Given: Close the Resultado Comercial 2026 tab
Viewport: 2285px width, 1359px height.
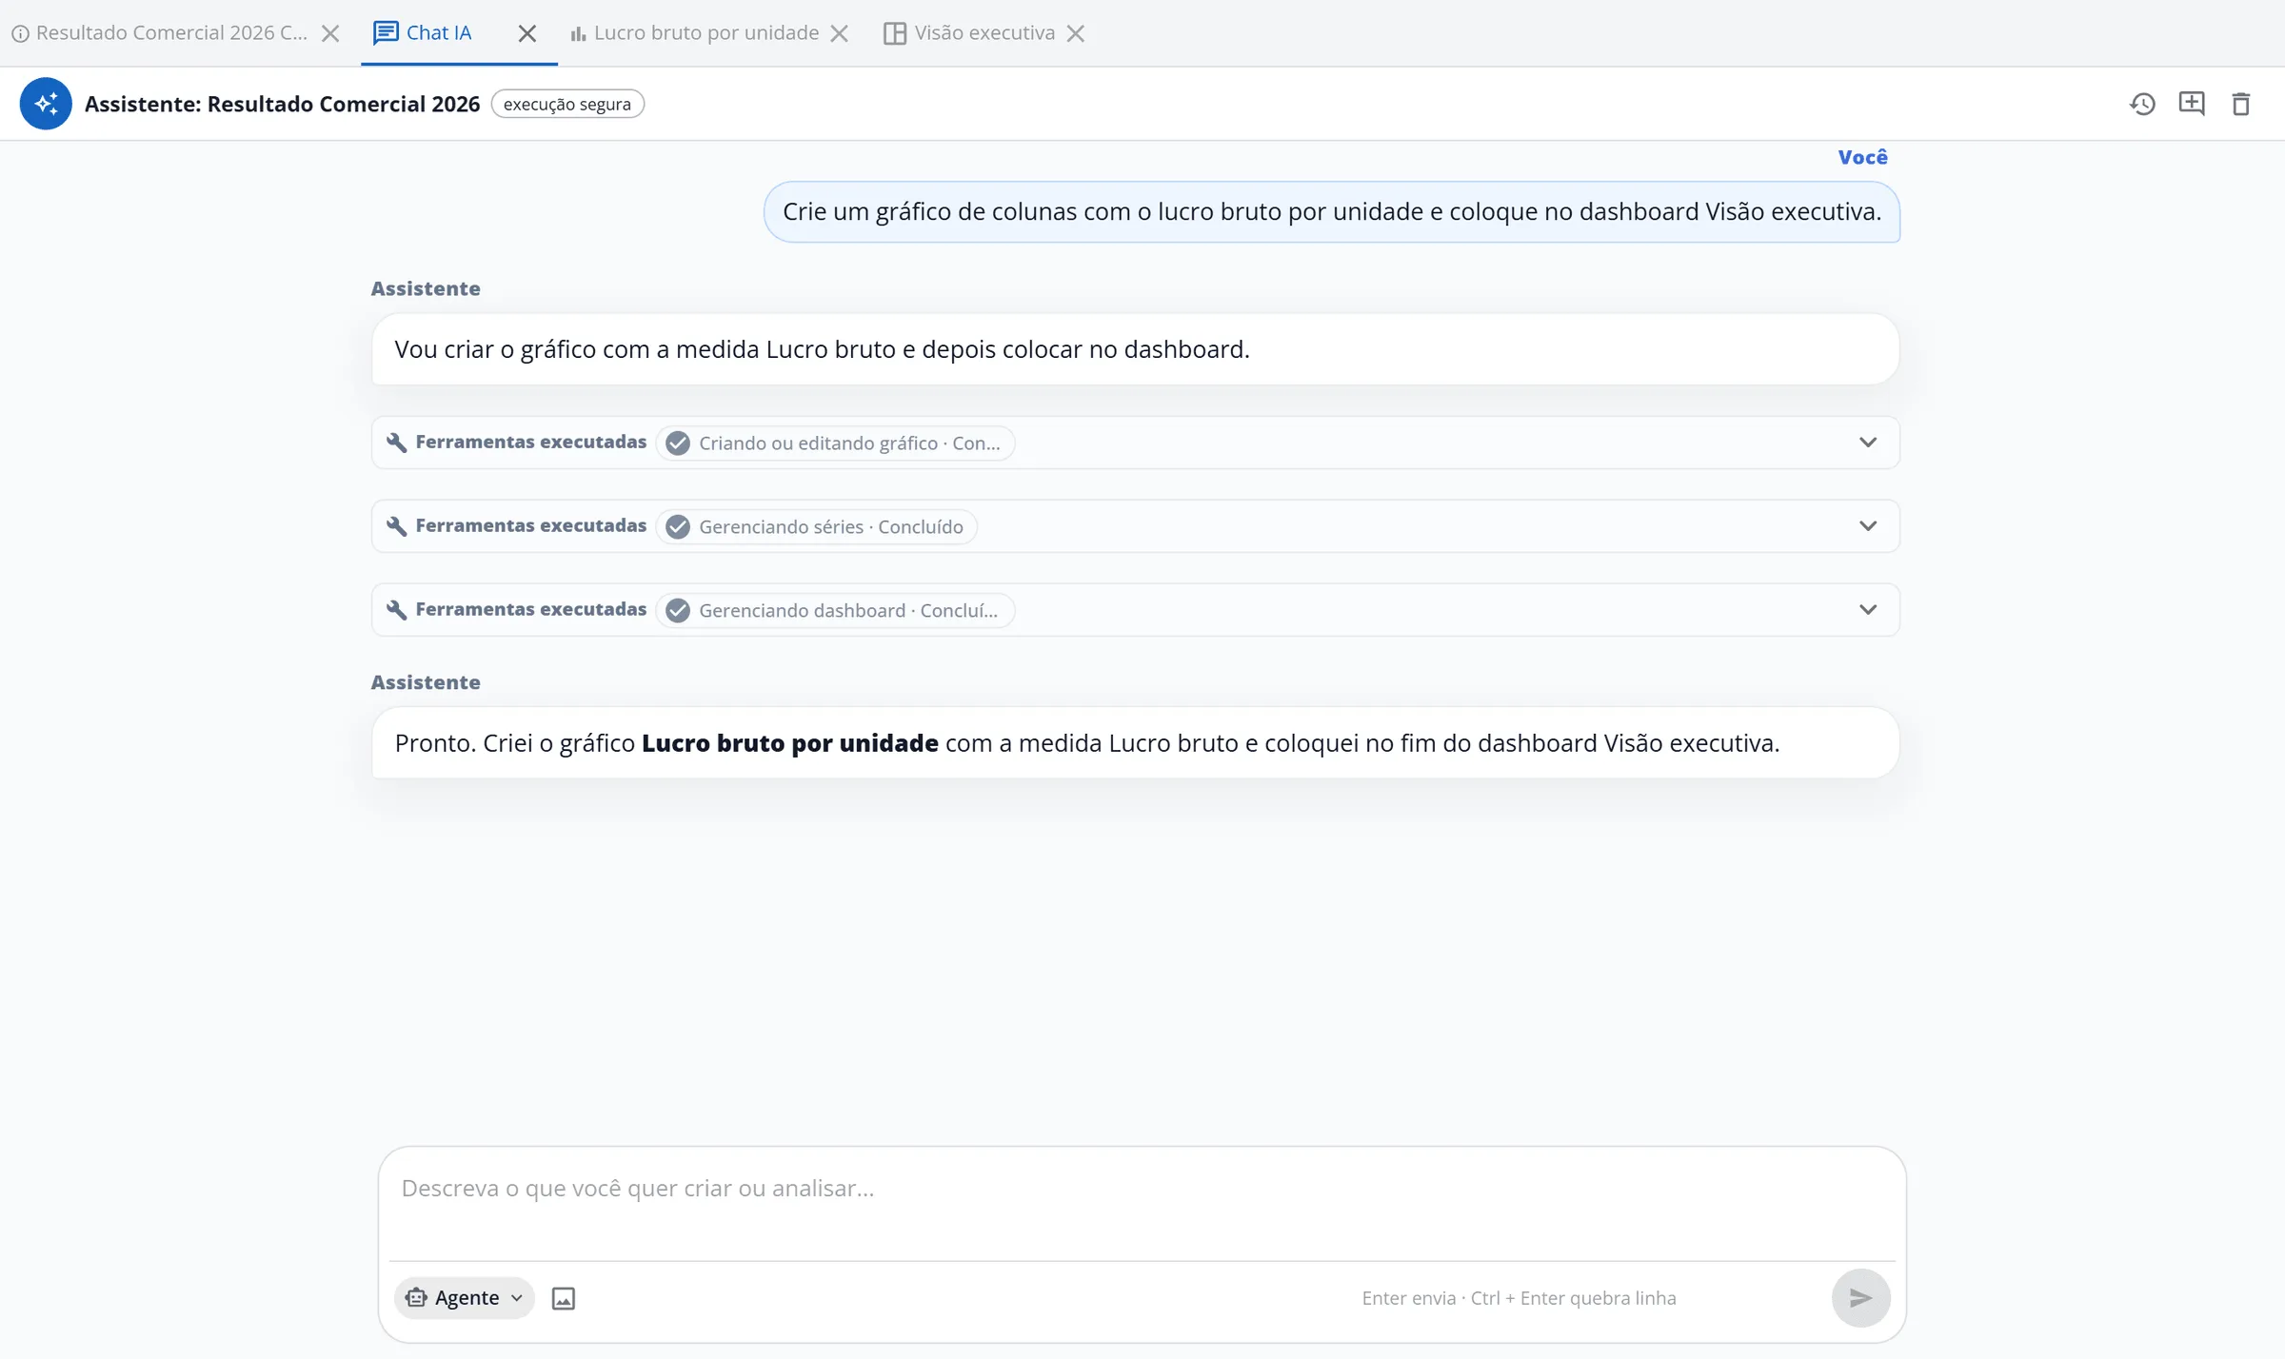Looking at the screenshot, I should tap(330, 33).
